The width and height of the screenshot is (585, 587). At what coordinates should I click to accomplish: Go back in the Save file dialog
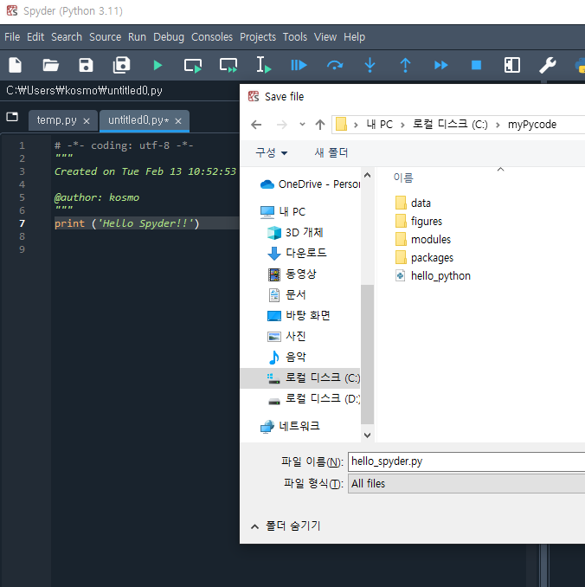point(256,125)
